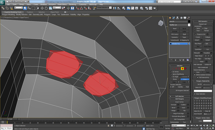Toggle the Percent Snap icon
This screenshot has height=130, width=215.
click(85, 8)
